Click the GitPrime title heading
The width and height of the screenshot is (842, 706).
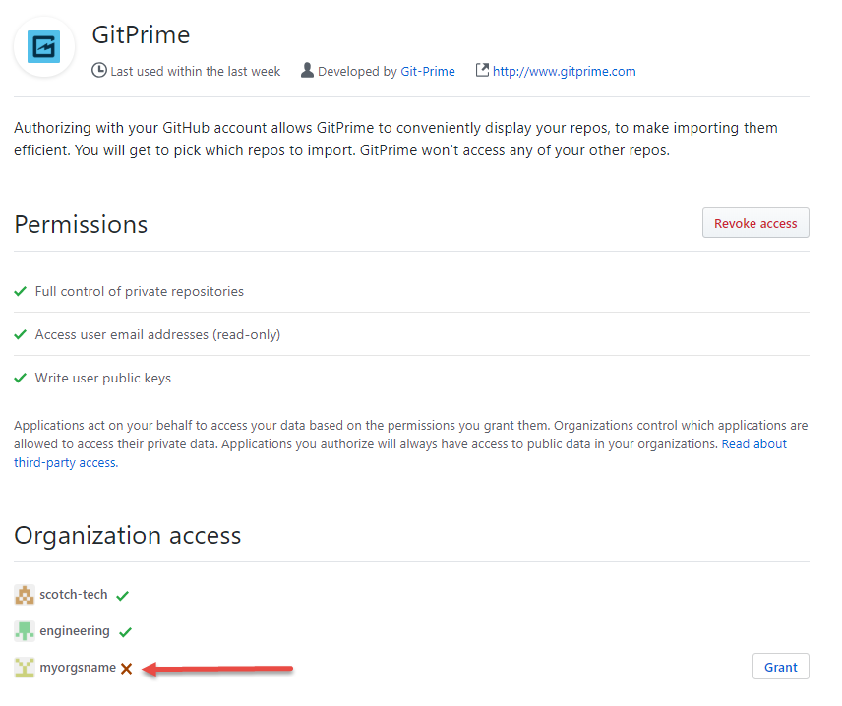[141, 34]
